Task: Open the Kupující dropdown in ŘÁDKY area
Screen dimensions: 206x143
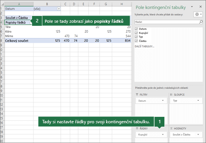Action: point(163,135)
